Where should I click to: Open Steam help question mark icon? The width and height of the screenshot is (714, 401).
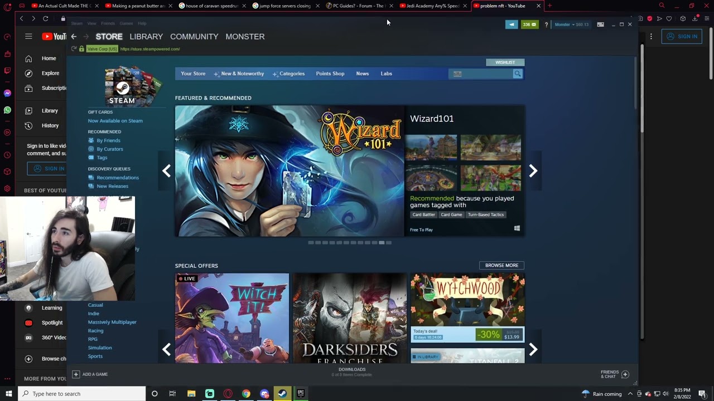pos(546,25)
